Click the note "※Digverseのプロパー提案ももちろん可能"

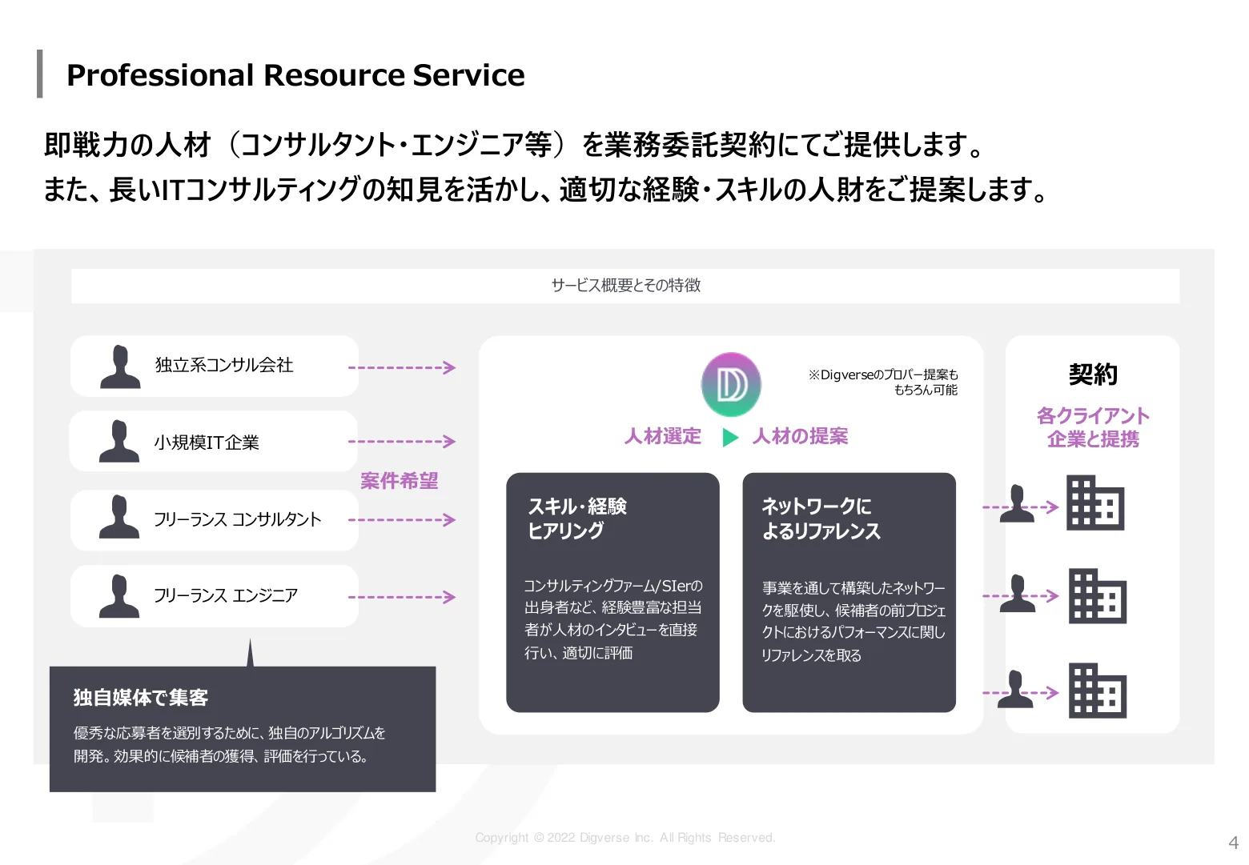coord(883,382)
